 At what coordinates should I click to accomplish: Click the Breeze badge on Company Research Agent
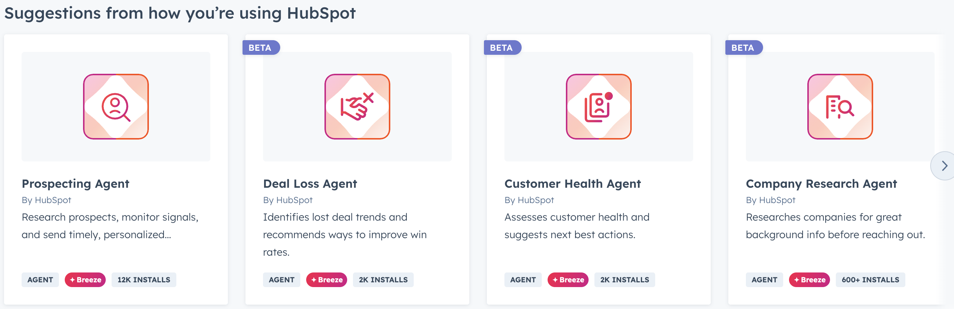(809, 280)
